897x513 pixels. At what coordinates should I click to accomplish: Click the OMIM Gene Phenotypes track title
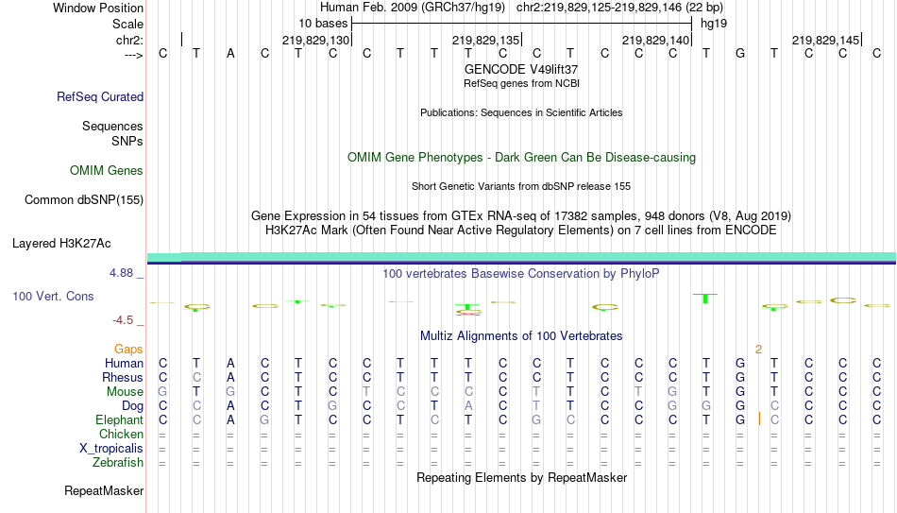521,158
